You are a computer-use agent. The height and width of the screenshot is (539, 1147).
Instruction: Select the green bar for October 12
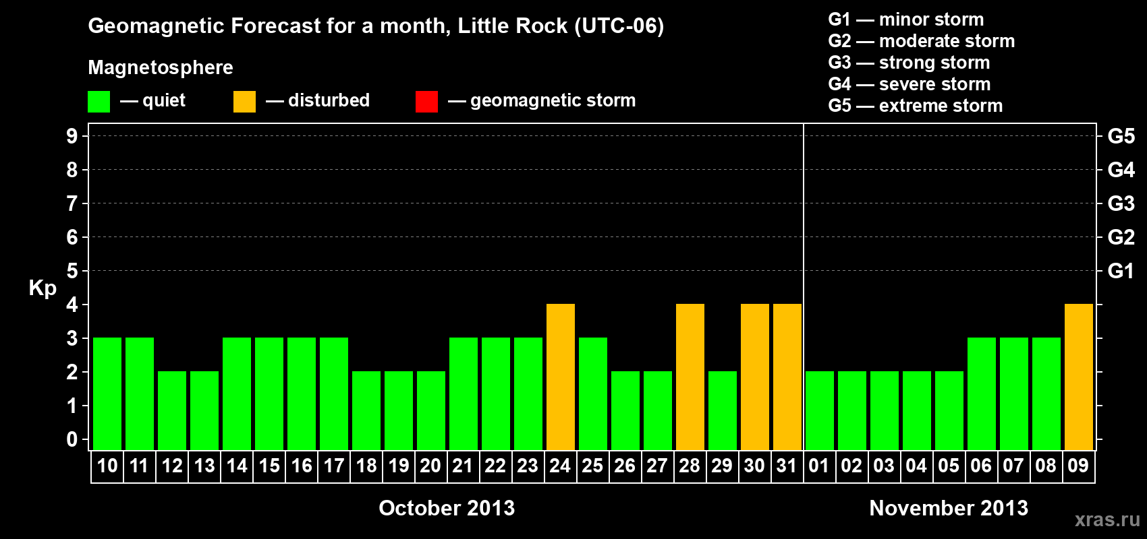pyautogui.click(x=172, y=410)
